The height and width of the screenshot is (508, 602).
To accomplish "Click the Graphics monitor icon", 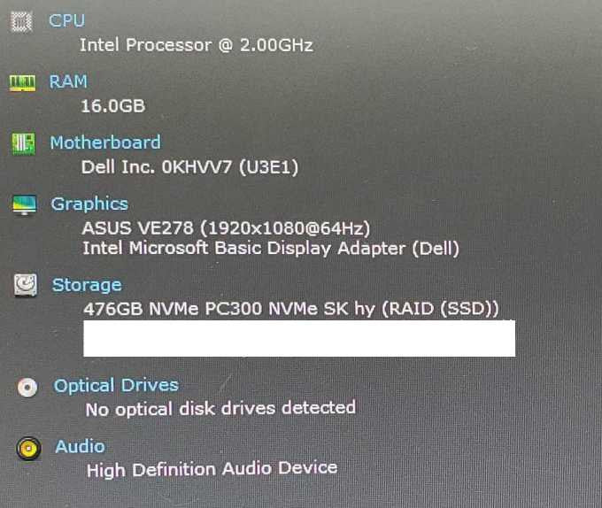I will 24,205.
